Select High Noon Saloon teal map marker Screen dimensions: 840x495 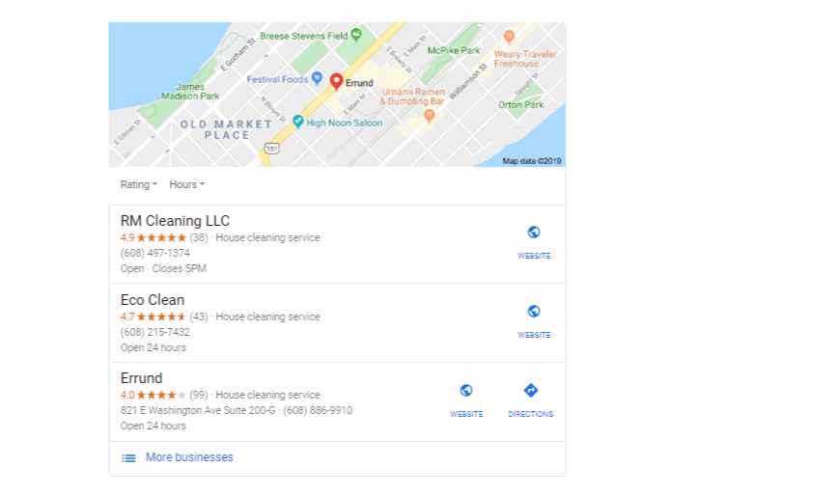(297, 122)
